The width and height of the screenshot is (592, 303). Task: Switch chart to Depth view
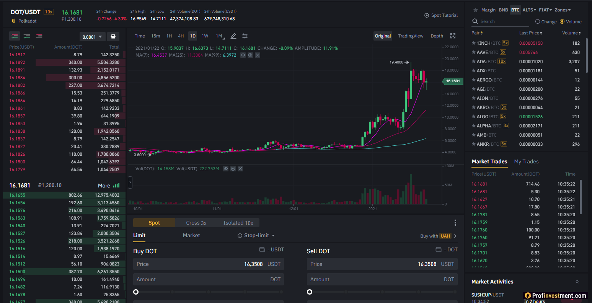(437, 36)
